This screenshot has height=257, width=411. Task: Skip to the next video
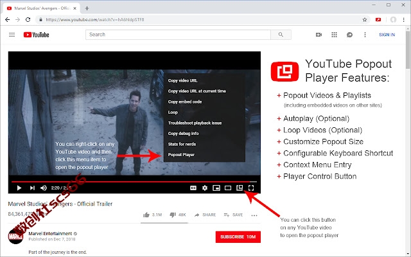32,188
